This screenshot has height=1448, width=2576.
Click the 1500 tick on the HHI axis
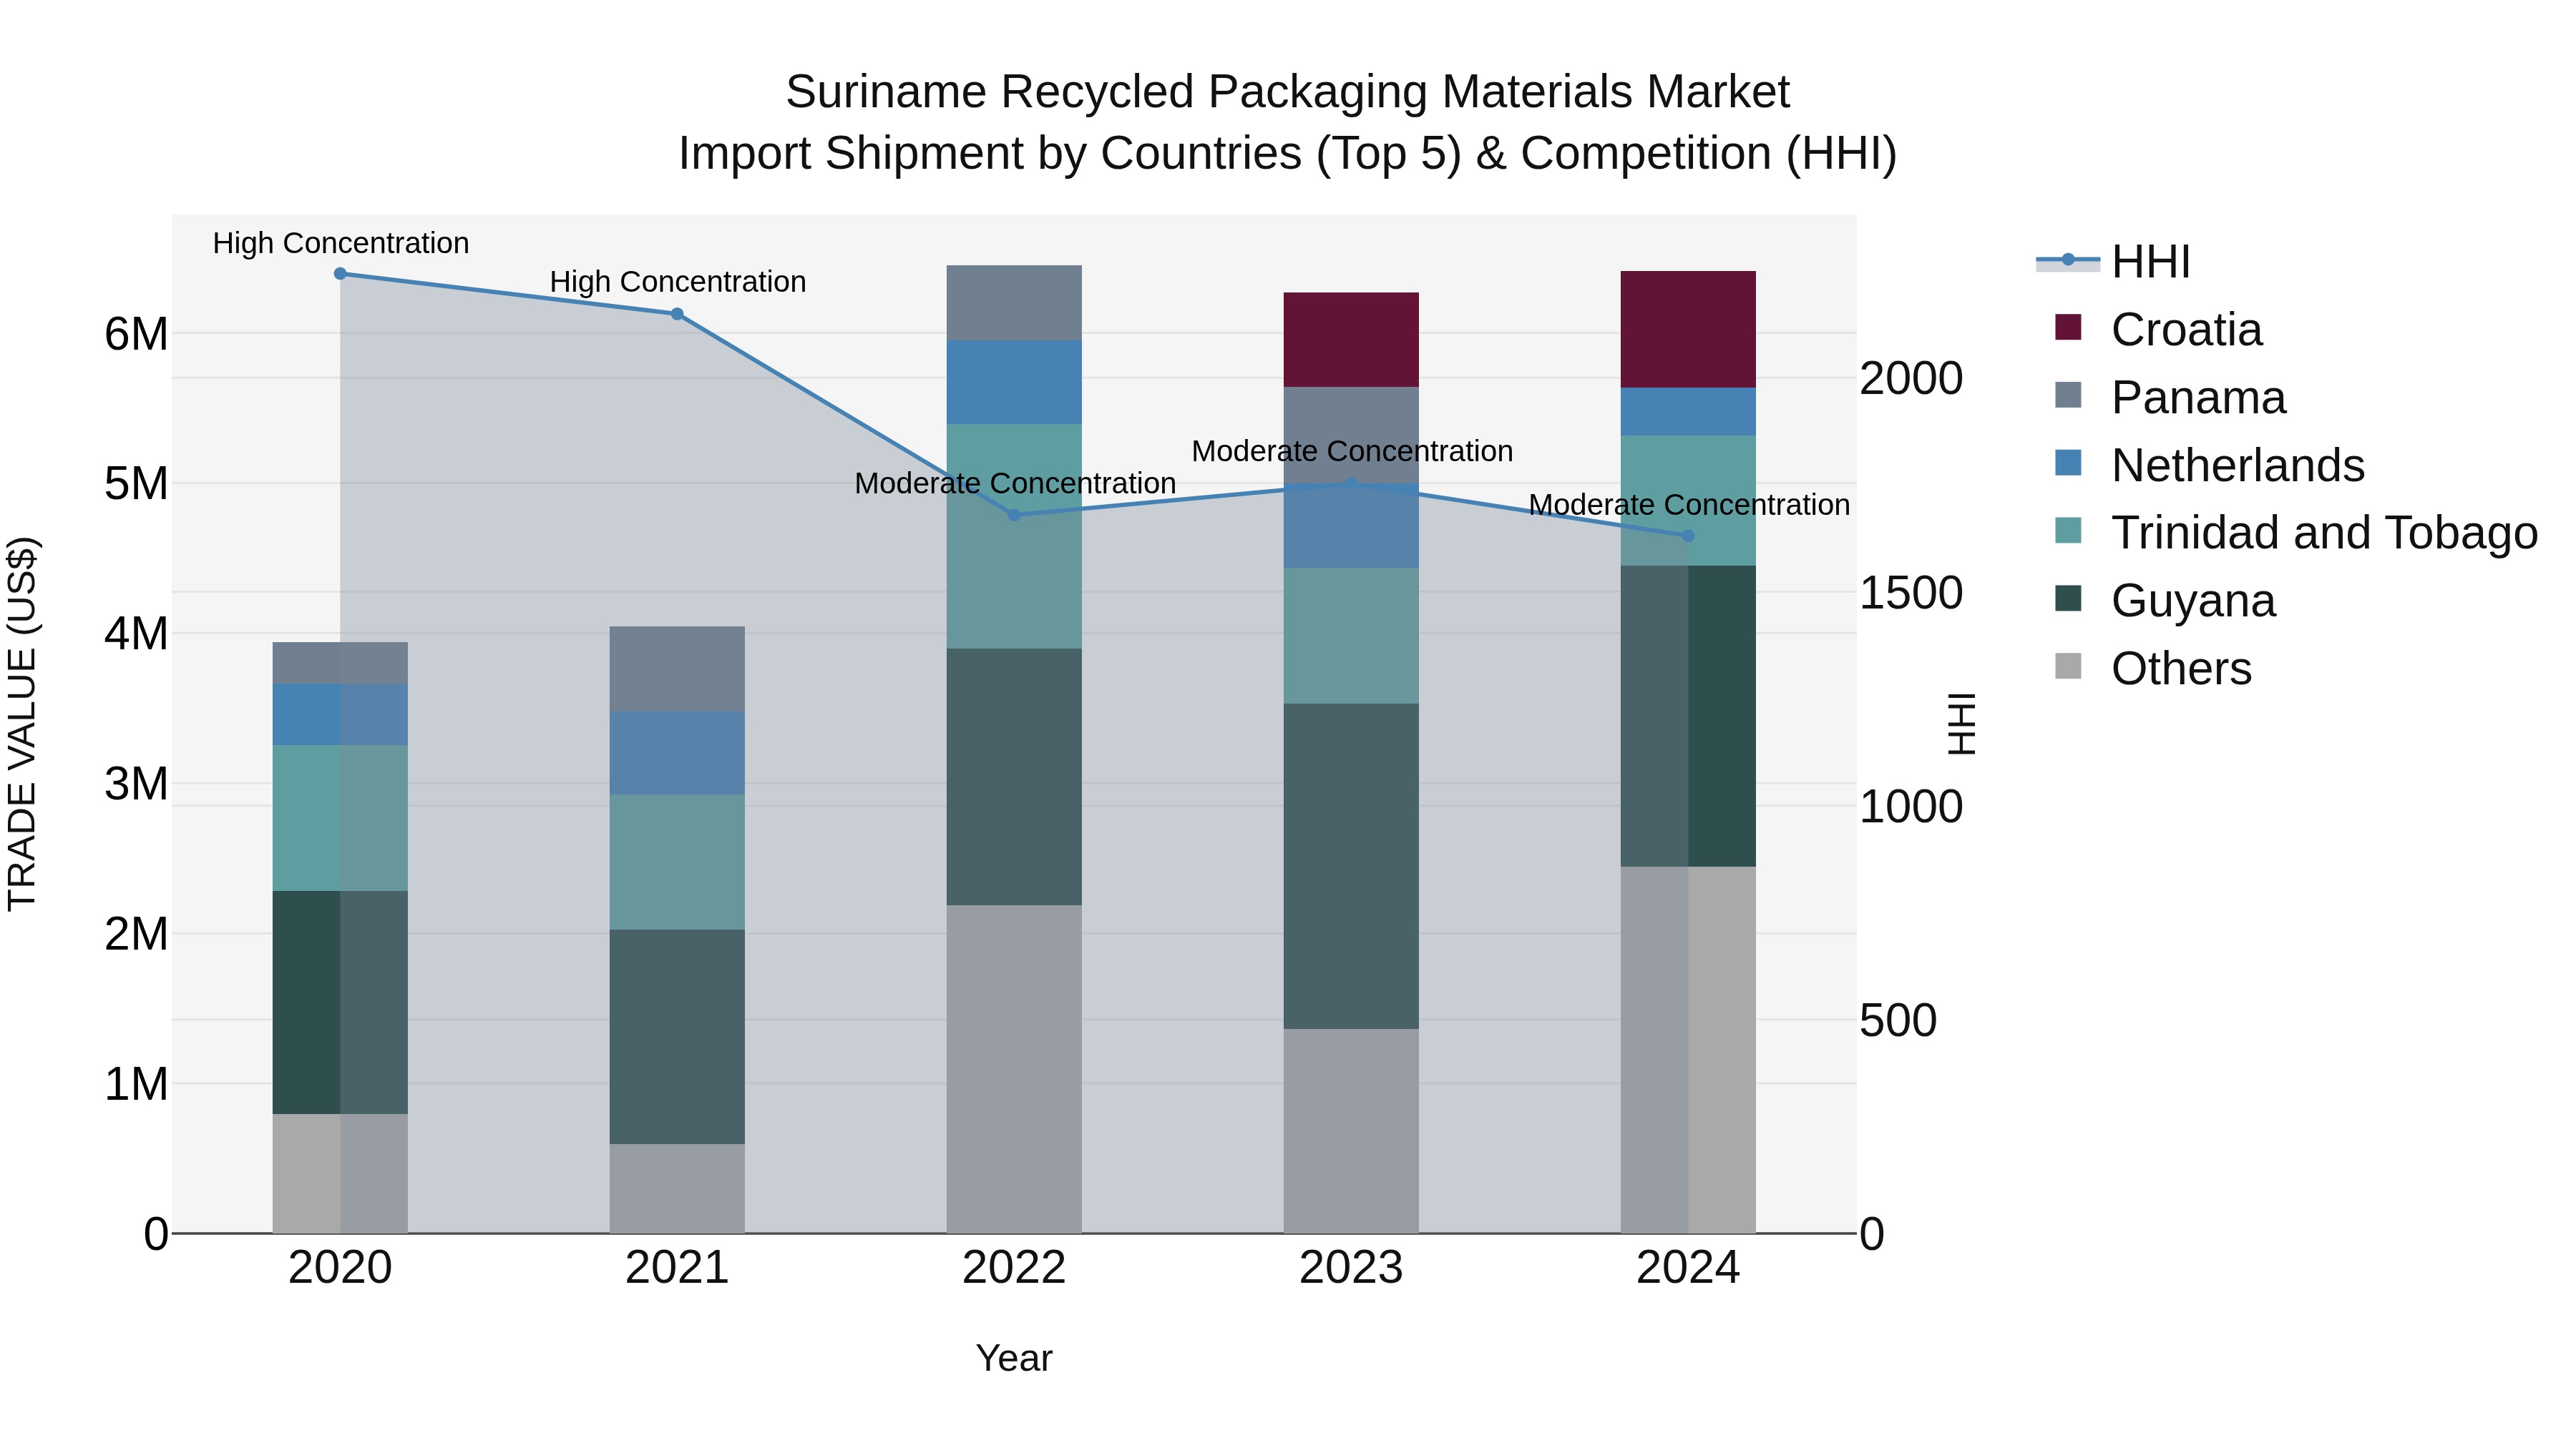(1911, 593)
